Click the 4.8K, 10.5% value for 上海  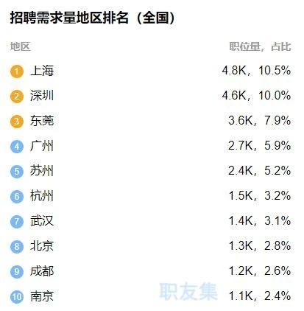point(256,71)
